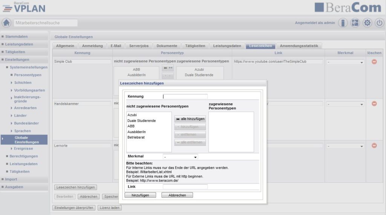Select 'Globale Einstellungen' in the sidebar
This screenshot has width=386, height=215.
[24, 140]
